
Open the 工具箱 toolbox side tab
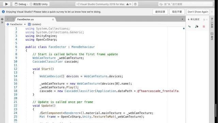pos(212,23)
